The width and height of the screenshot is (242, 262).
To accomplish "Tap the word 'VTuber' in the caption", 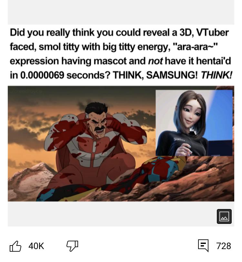I will point(212,32).
